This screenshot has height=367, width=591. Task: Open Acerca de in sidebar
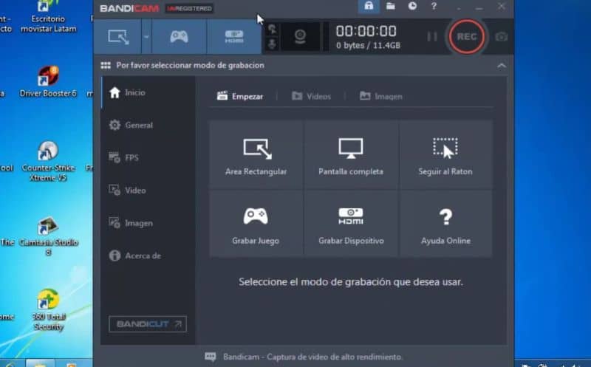click(x=148, y=255)
